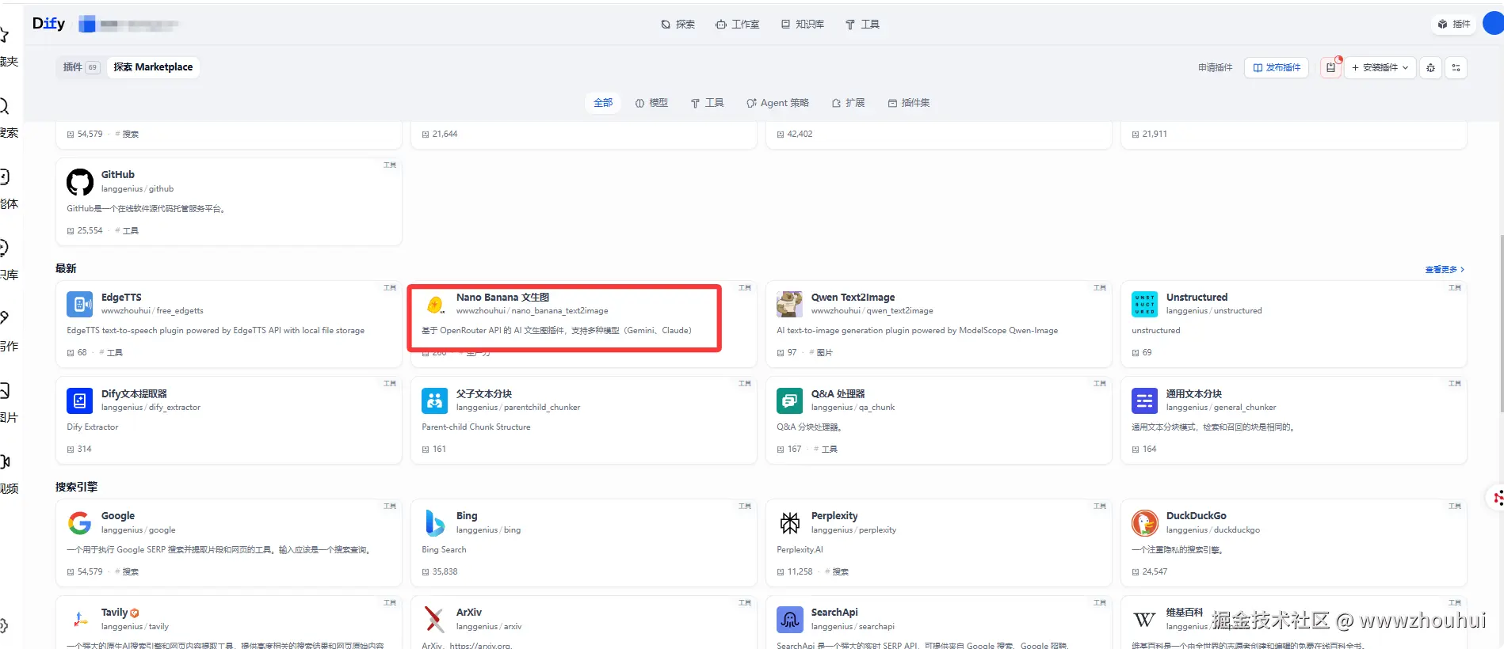Go to 工作室 in top navigation

coord(738,25)
